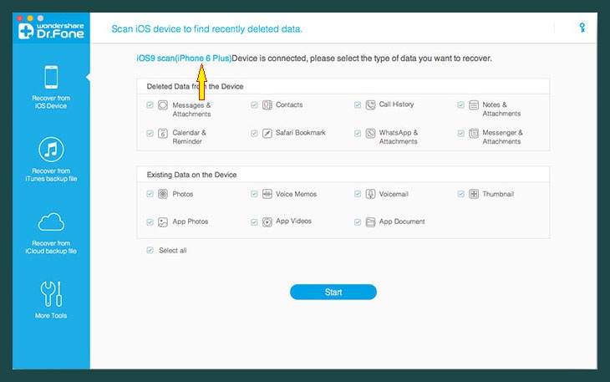The width and height of the screenshot is (610, 382).
Task: Uncheck the Photos checkbox
Action: [x=150, y=194]
